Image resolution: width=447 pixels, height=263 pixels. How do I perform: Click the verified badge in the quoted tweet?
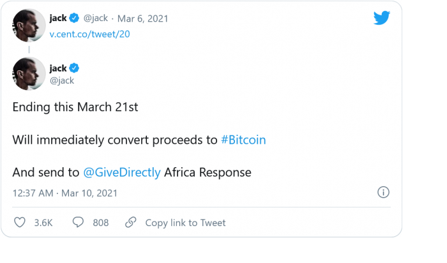click(75, 19)
